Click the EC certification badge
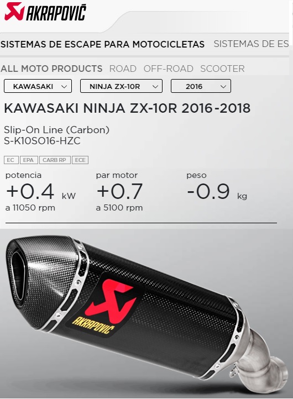Viewport: 293px width, 399px height. tap(11, 160)
